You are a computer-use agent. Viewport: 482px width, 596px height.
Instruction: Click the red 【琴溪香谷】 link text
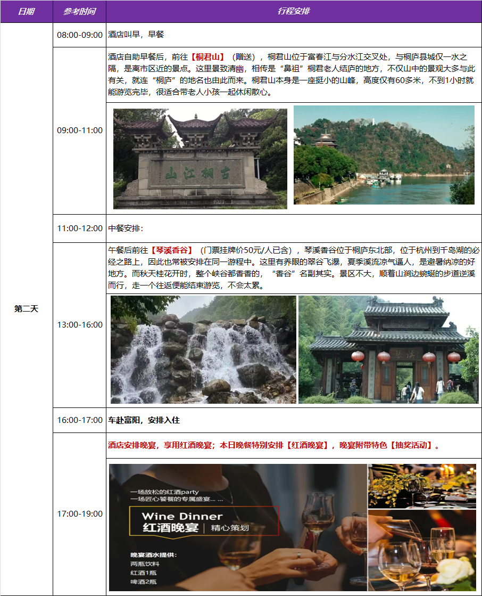tap(172, 250)
